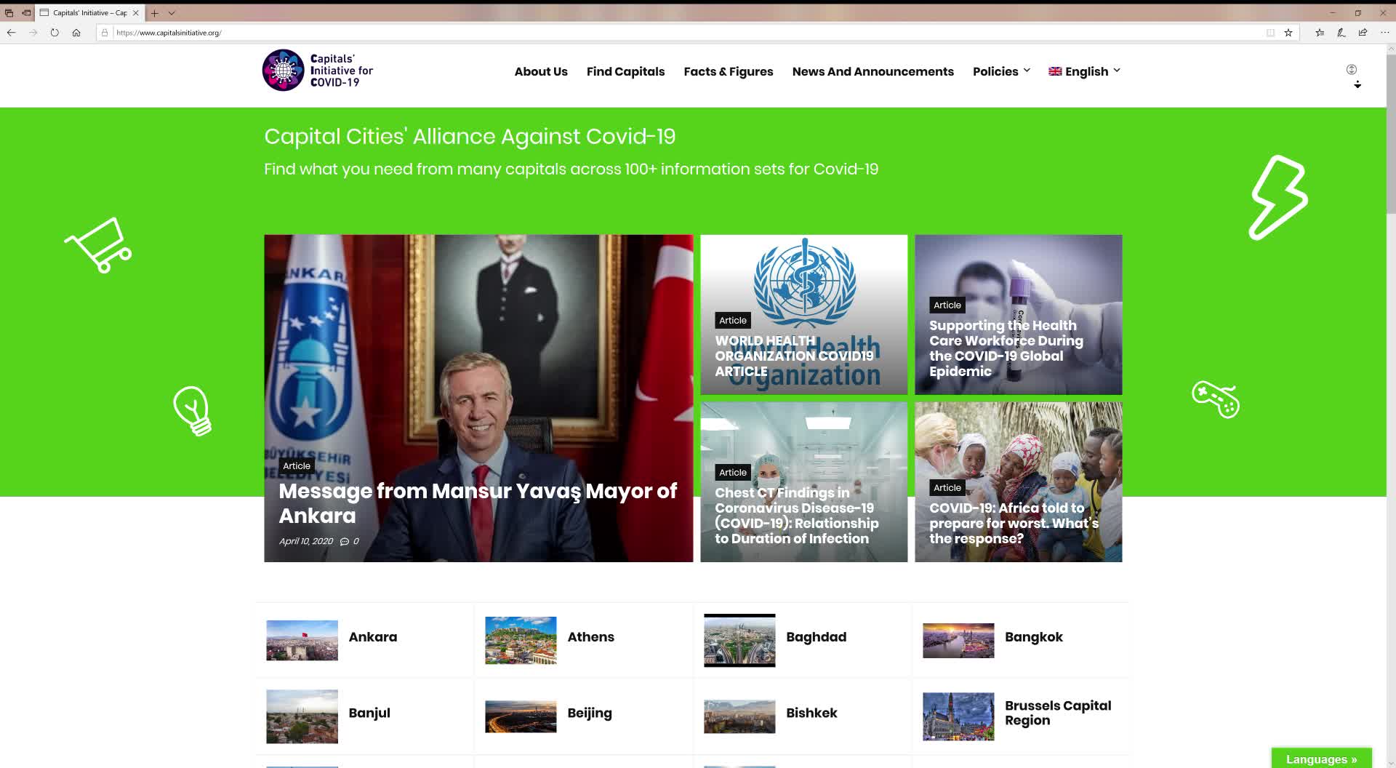The height and width of the screenshot is (768, 1396).
Task: Open reading view from the address bar
Action: (x=1270, y=33)
